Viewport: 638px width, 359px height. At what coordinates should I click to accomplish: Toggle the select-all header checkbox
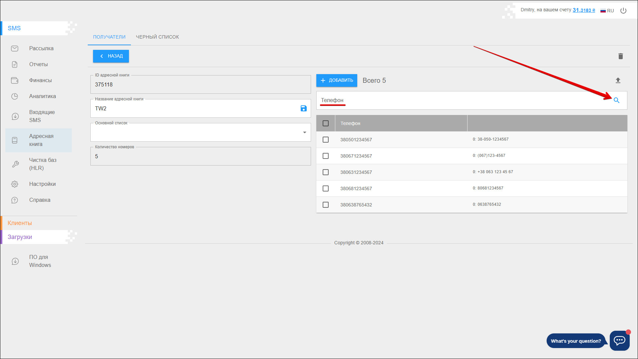point(326,123)
